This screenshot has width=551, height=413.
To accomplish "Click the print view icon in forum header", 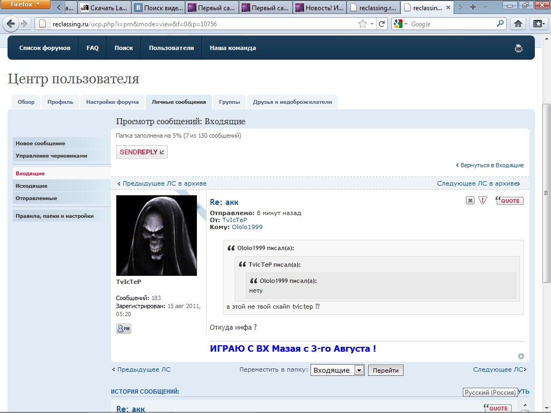I will click(518, 48).
